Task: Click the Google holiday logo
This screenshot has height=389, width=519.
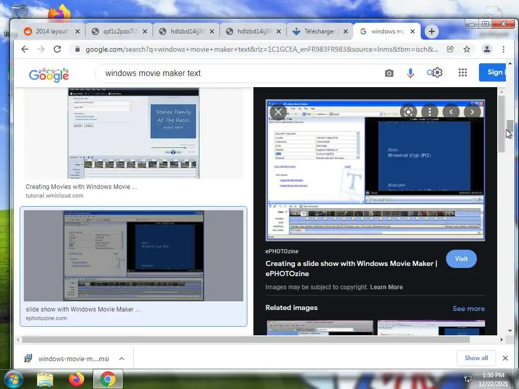Action: [x=49, y=75]
